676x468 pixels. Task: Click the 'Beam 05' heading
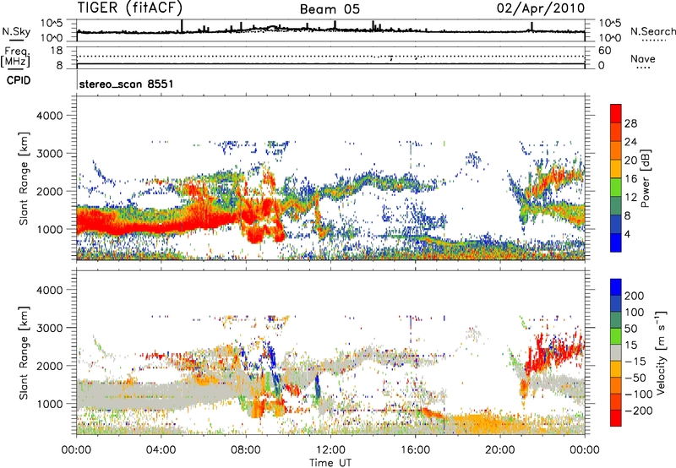pos(330,9)
